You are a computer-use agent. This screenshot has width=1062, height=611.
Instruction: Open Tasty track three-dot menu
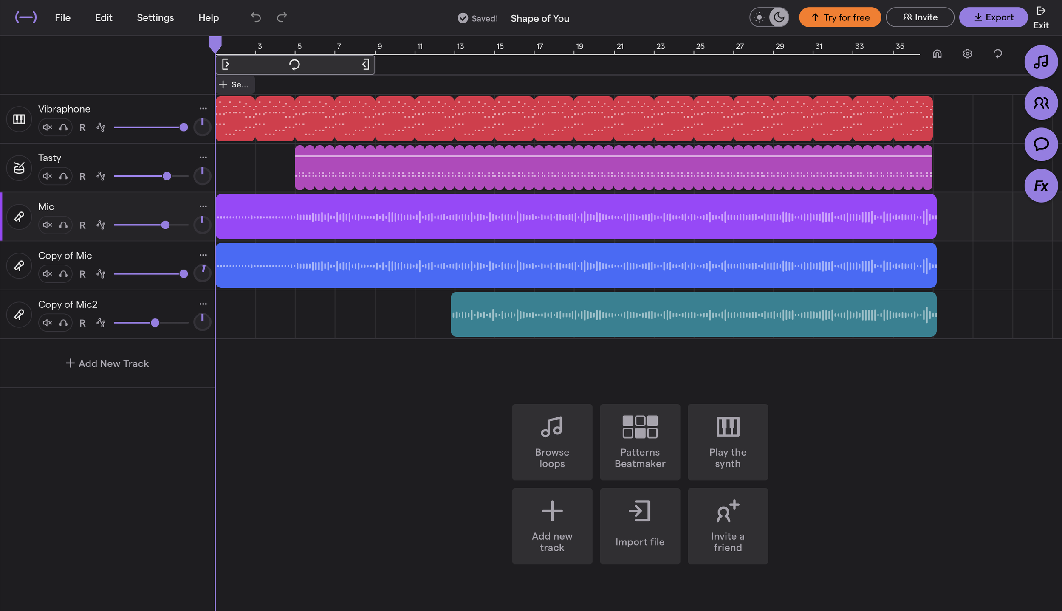click(203, 158)
